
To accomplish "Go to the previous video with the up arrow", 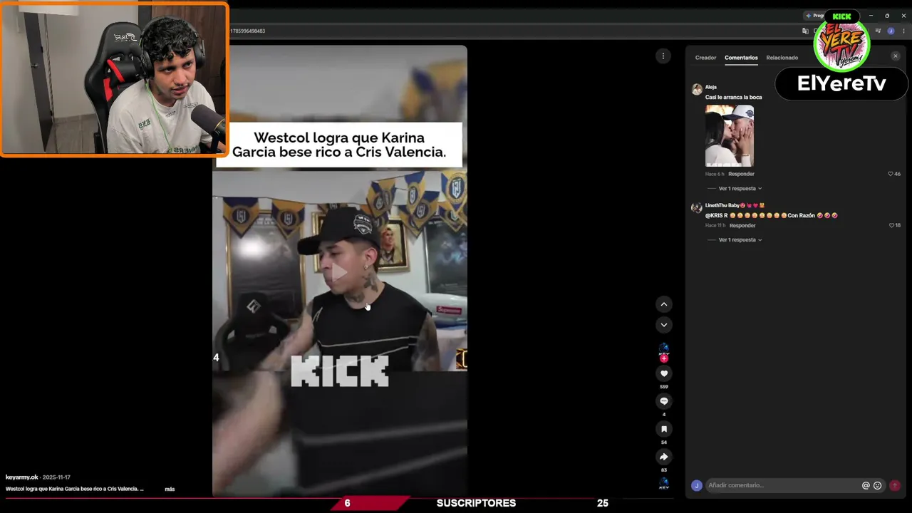I will pyautogui.click(x=663, y=304).
